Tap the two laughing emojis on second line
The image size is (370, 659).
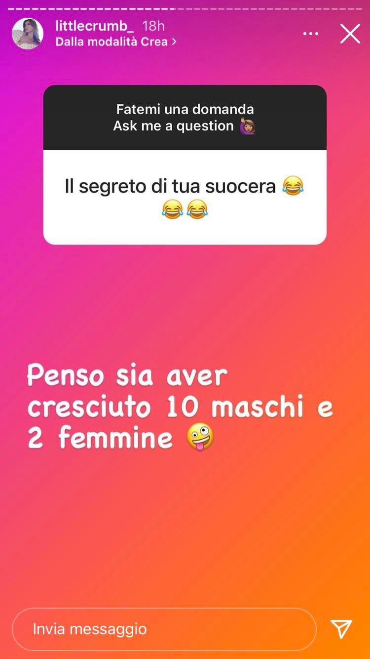point(185,209)
